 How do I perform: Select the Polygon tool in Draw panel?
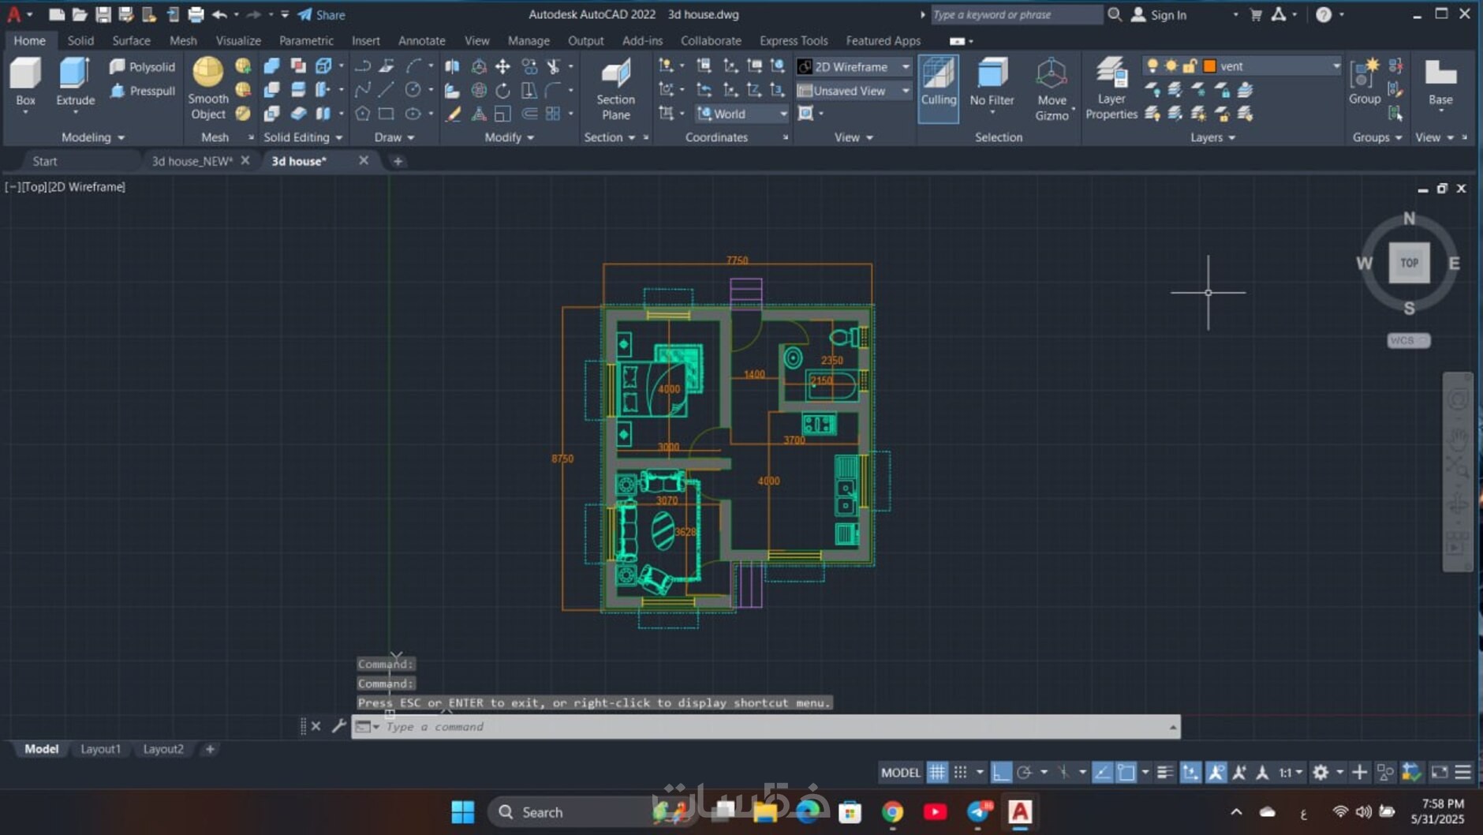[362, 114]
